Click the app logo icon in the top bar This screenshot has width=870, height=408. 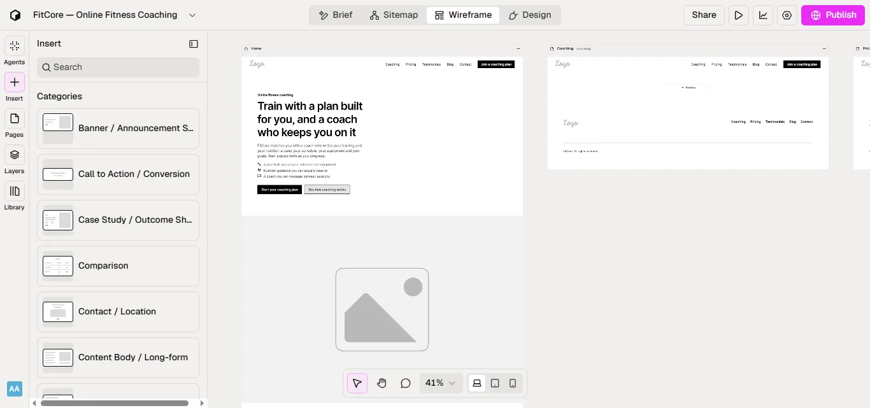(15, 15)
